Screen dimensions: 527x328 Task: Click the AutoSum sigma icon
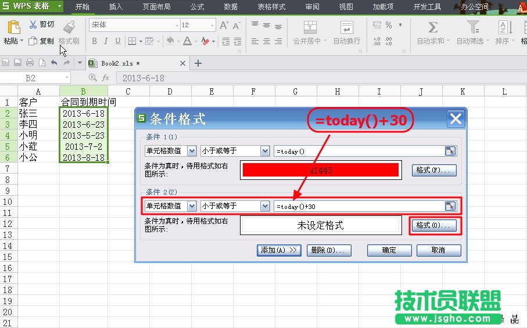click(433, 27)
